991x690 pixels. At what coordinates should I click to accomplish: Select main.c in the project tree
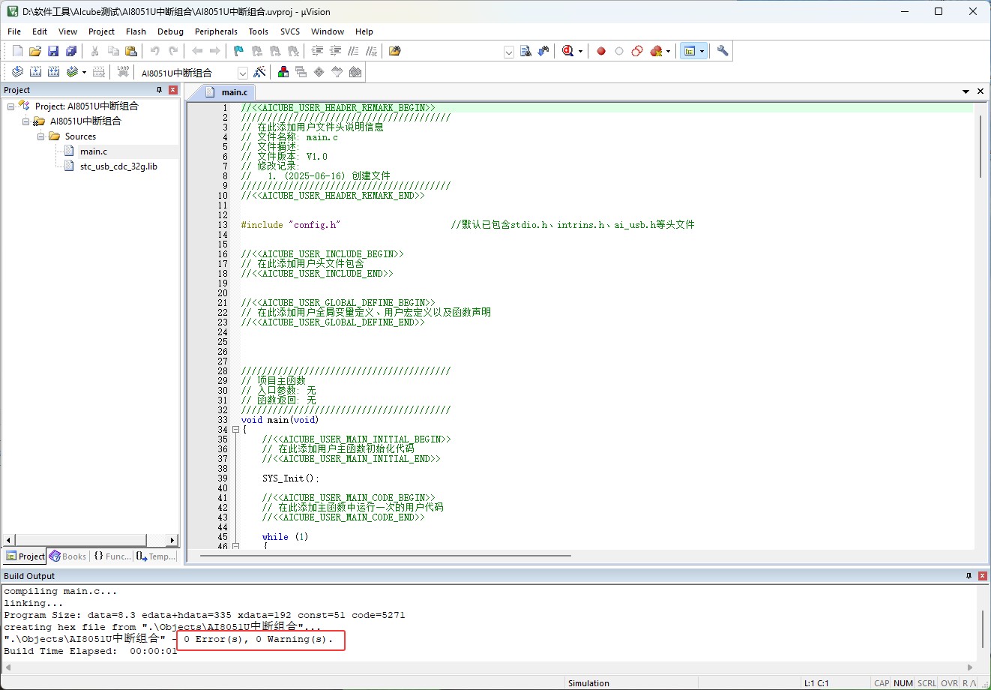click(94, 151)
